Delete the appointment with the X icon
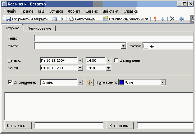The image size is (195, 134). tap(172, 19)
